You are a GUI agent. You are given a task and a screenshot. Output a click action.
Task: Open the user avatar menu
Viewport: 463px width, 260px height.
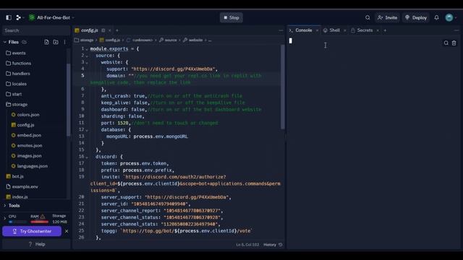[449, 17]
